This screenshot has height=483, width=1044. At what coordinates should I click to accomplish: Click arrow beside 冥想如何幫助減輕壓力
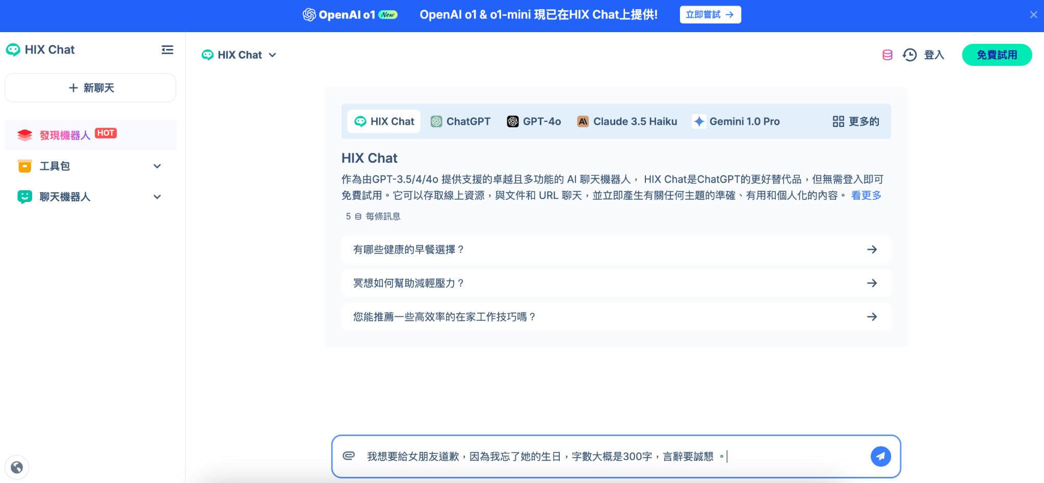click(872, 283)
